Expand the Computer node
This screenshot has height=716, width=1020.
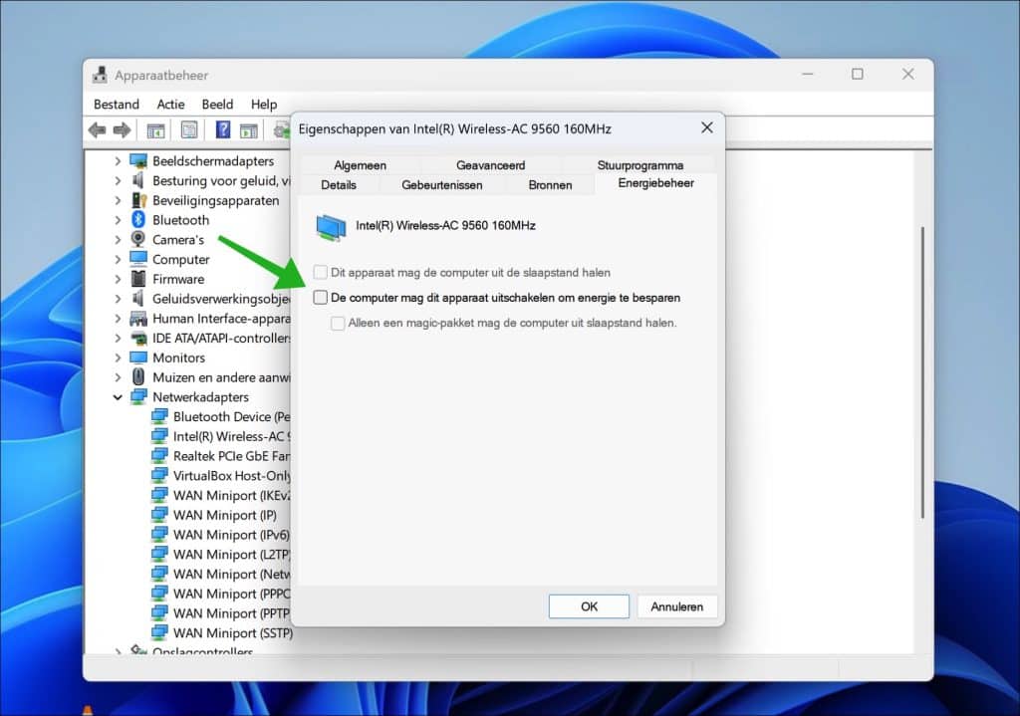coord(118,260)
